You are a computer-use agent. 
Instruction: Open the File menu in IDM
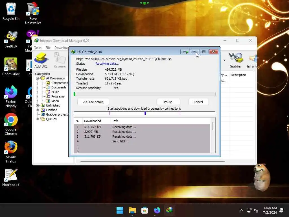[x=48, y=47]
